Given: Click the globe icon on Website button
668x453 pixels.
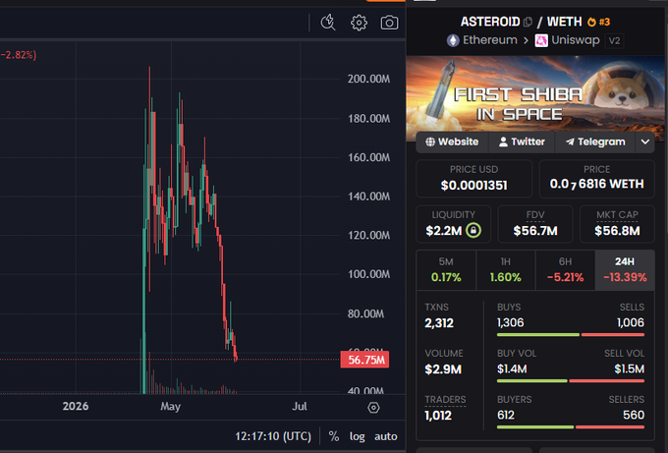Looking at the screenshot, I should [x=430, y=142].
